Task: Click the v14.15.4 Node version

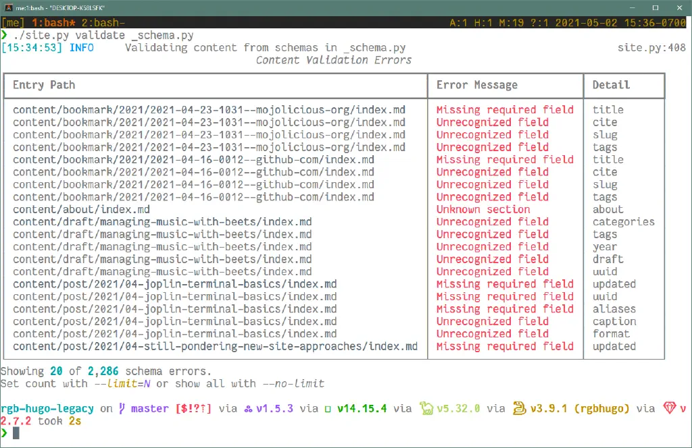Action: point(362,409)
